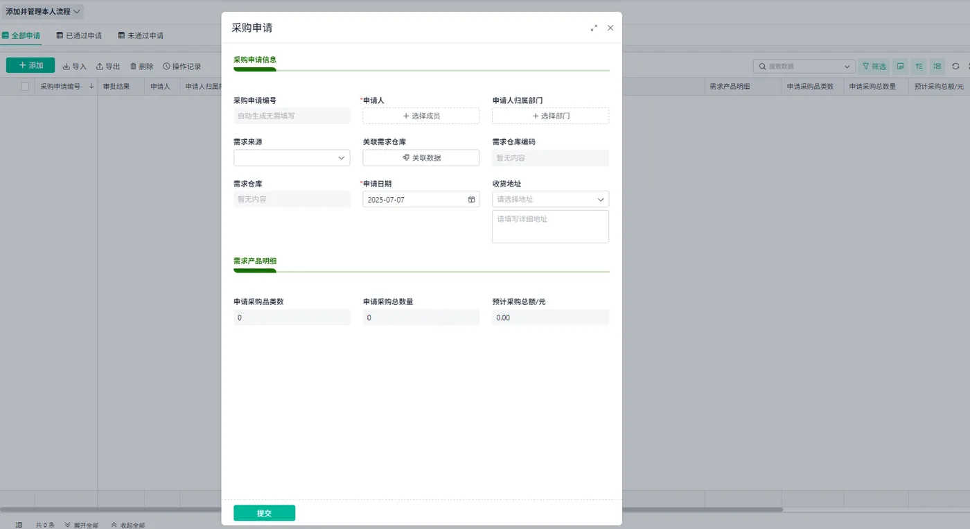Screen dimensions: 970x529
Task: Expand the 需求来源 dropdown
Action: point(292,157)
